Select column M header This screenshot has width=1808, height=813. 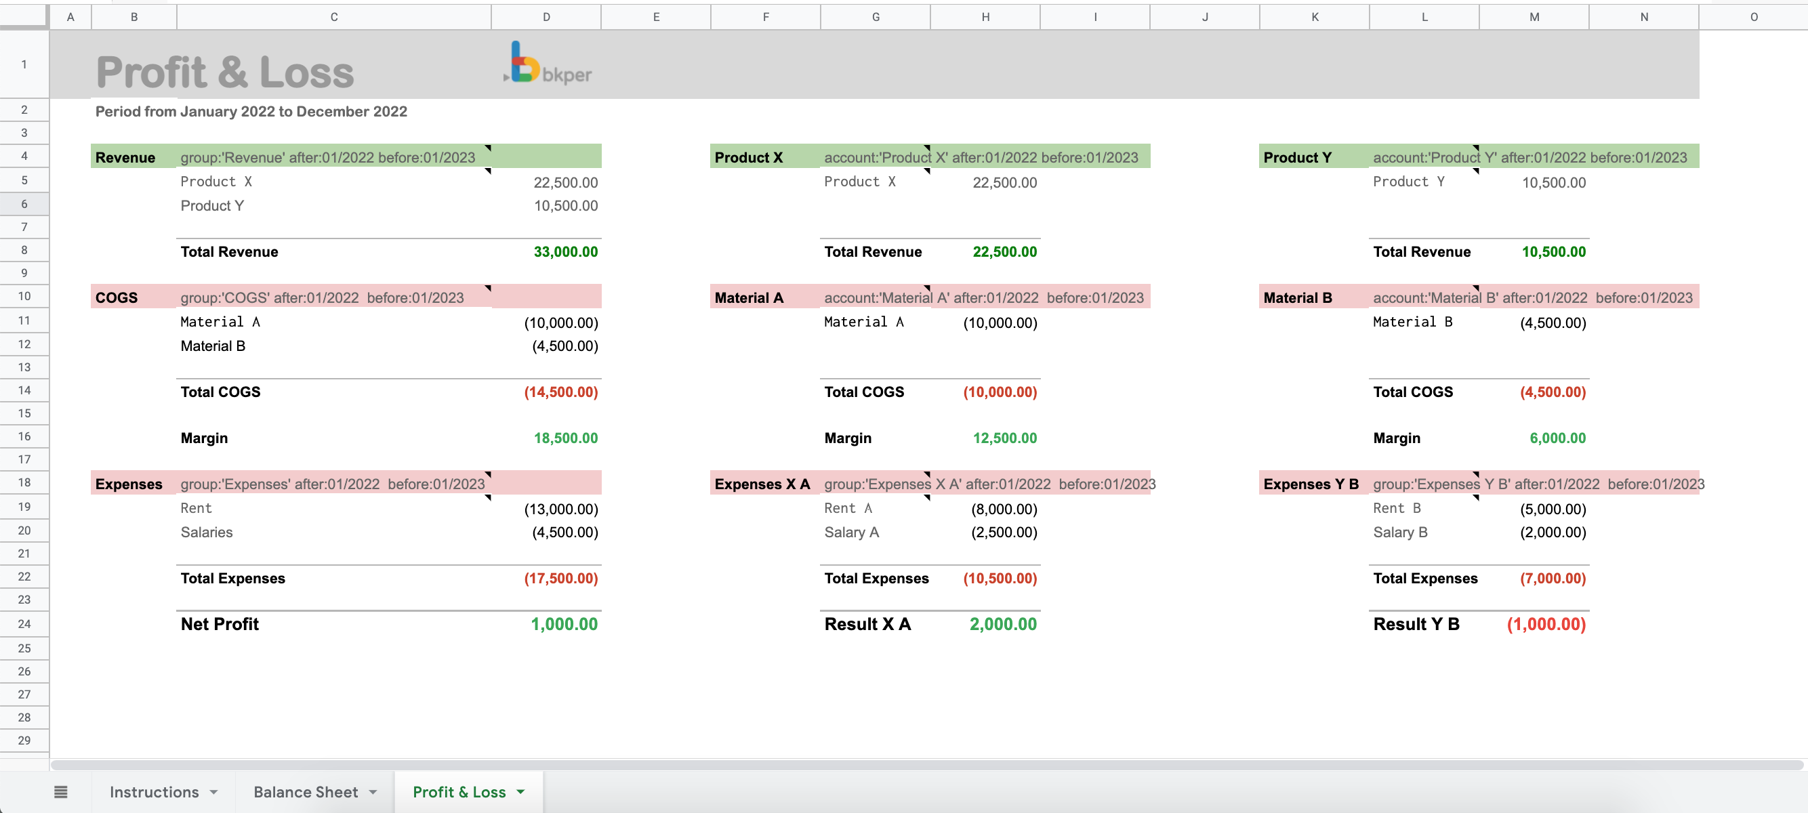click(x=1534, y=17)
